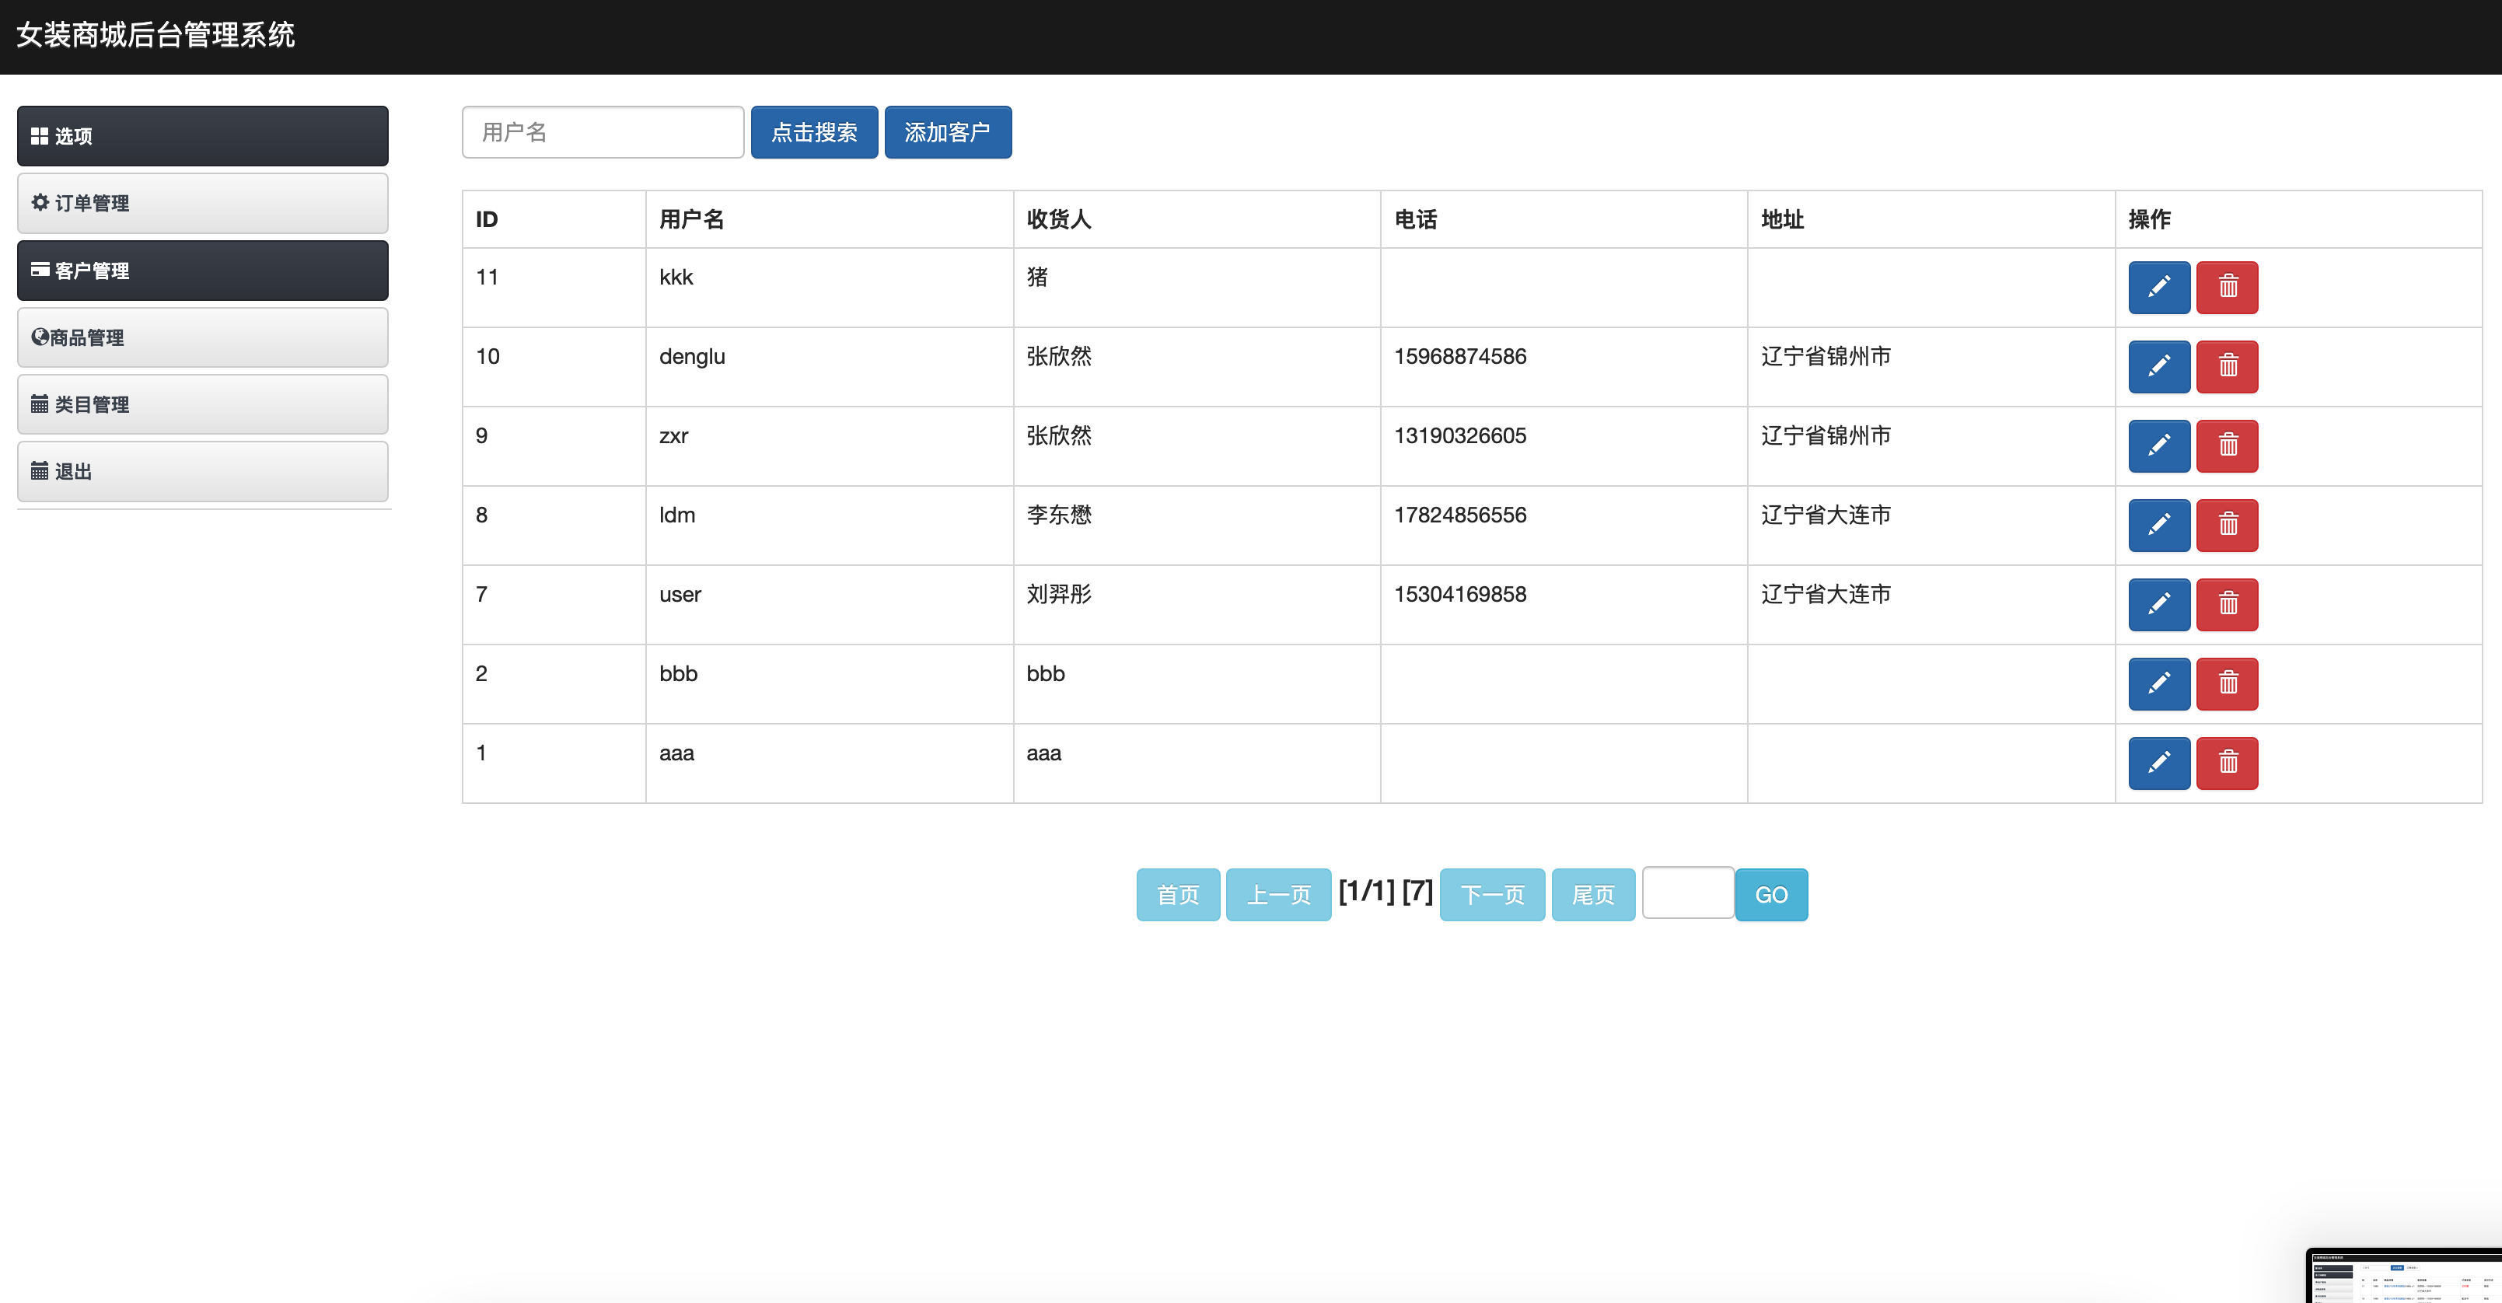This screenshot has height=1303, width=2502.
Task: Click the gear icon beside 订单管理
Action: [x=39, y=203]
